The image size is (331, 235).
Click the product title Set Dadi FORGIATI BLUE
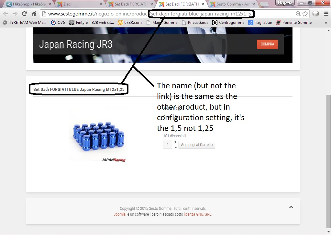coord(79,89)
